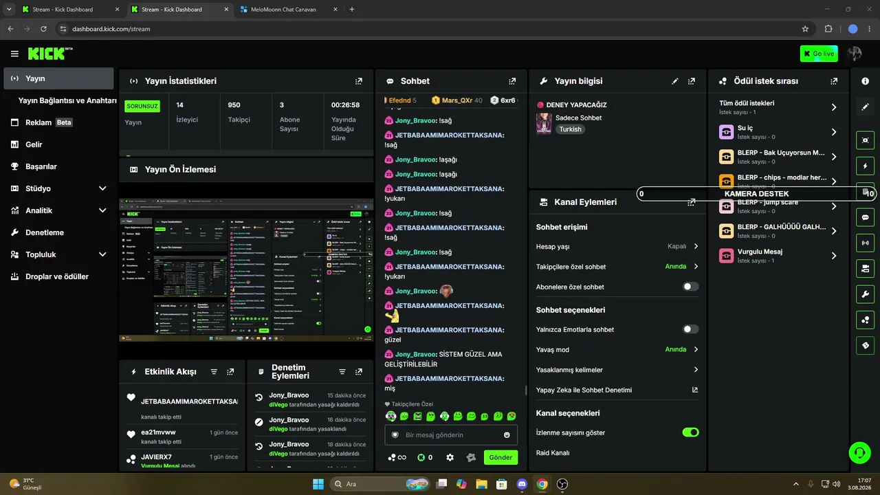Click the pencil edit icon in the right sidebar
The width and height of the screenshot is (880, 495).
[x=866, y=107]
